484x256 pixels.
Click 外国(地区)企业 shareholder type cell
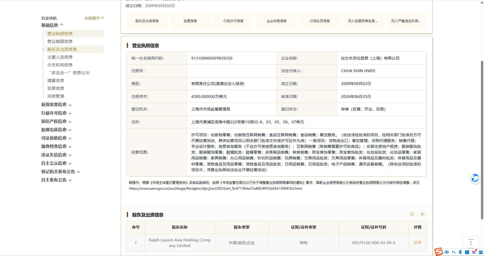[241, 243]
